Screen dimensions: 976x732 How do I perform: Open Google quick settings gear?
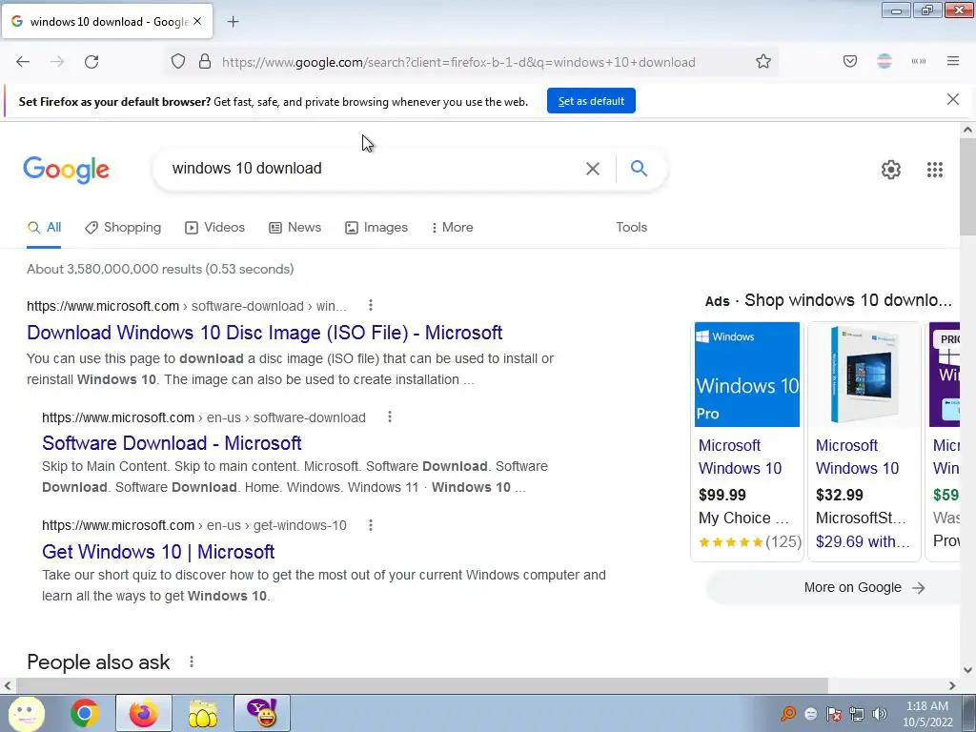pyautogui.click(x=891, y=170)
